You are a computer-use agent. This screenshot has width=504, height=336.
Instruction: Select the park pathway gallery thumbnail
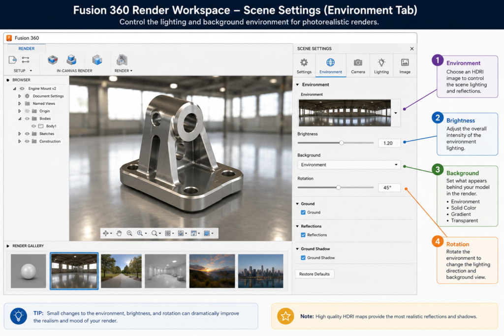121,271
